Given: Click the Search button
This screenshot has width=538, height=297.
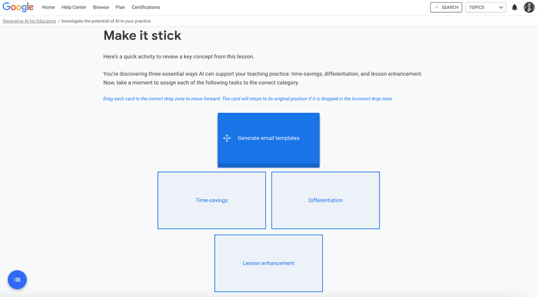Looking at the screenshot, I should tap(446, 7).
